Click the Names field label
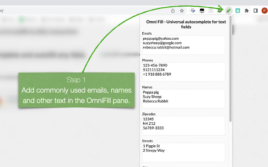The width and height of the screenshot is (268, 167). (147, 87)
